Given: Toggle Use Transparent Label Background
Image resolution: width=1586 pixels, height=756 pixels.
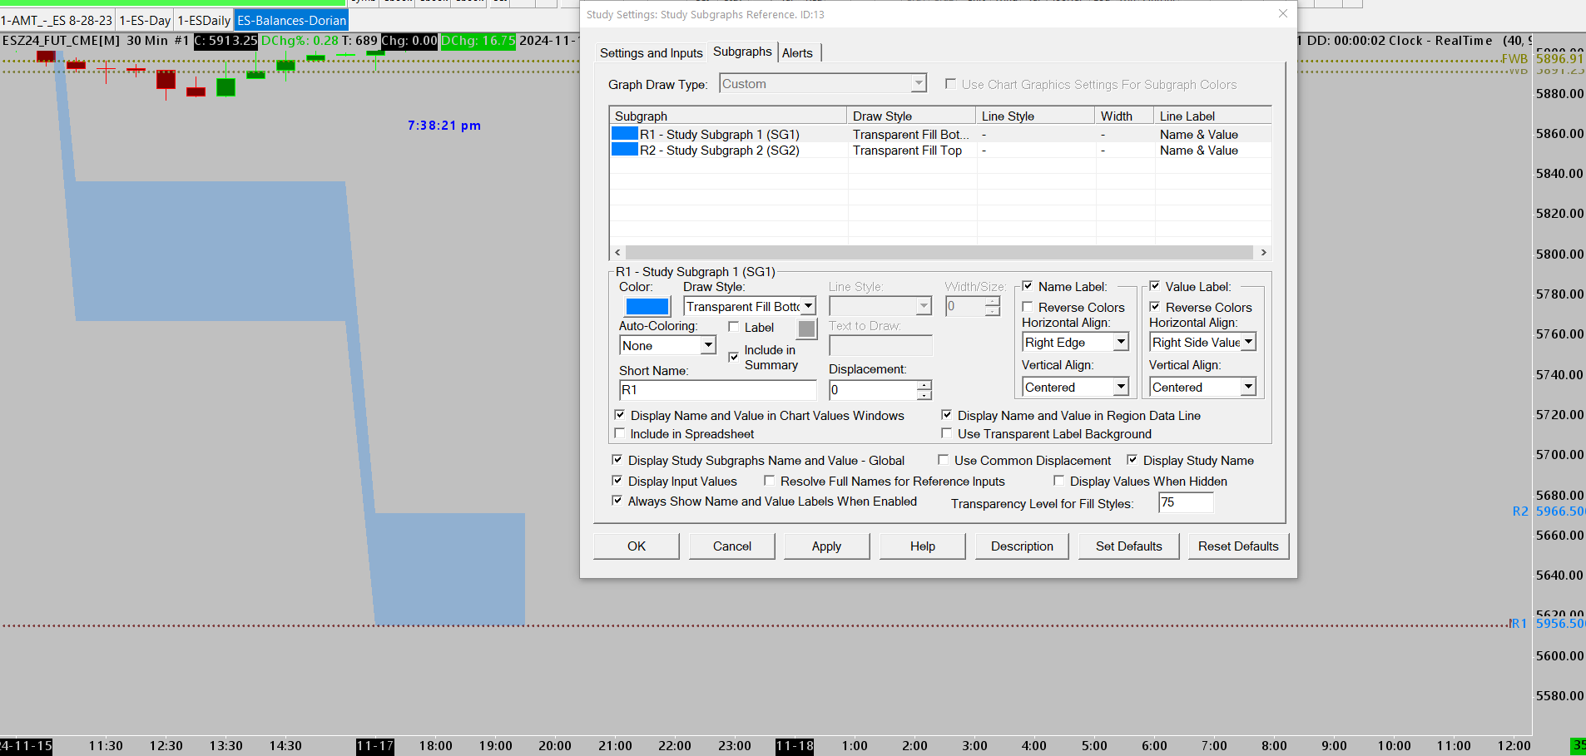Looking at the screenshot, I should click(946, 433).
